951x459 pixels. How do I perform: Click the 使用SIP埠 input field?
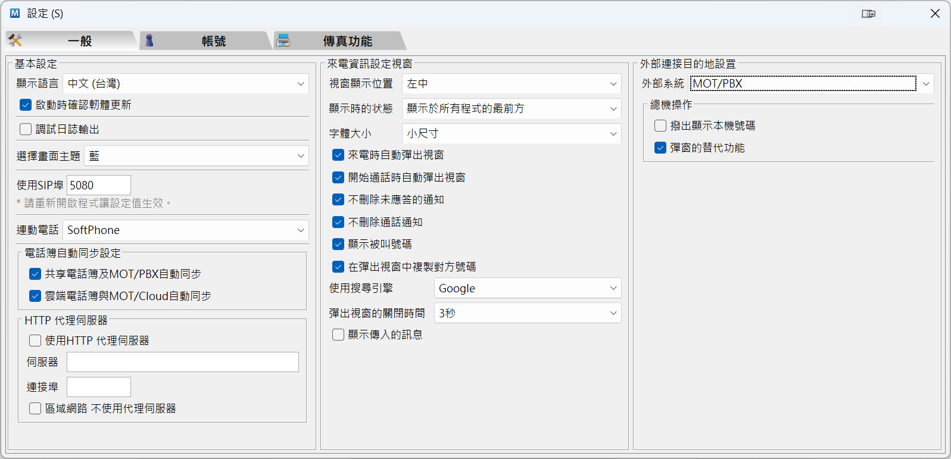pos(98,185)
